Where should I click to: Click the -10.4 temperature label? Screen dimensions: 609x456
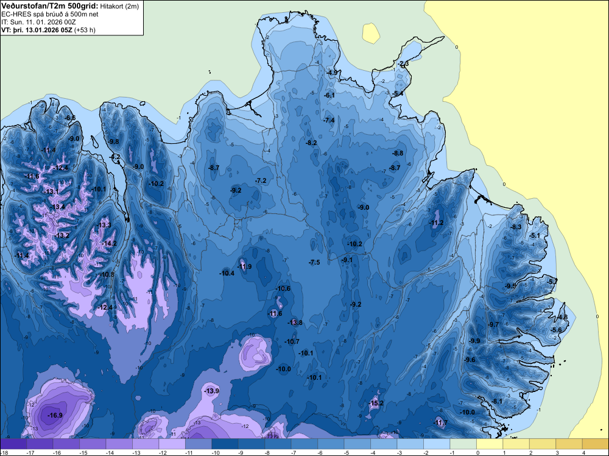pos(227,273)
